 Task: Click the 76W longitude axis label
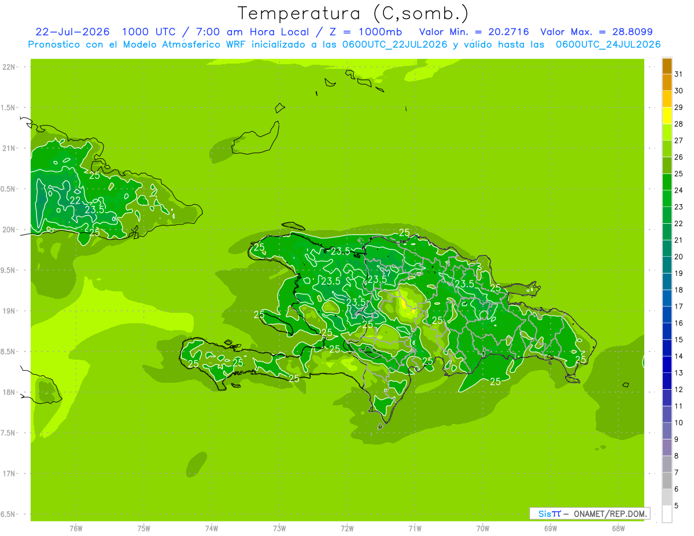point(76,528)
